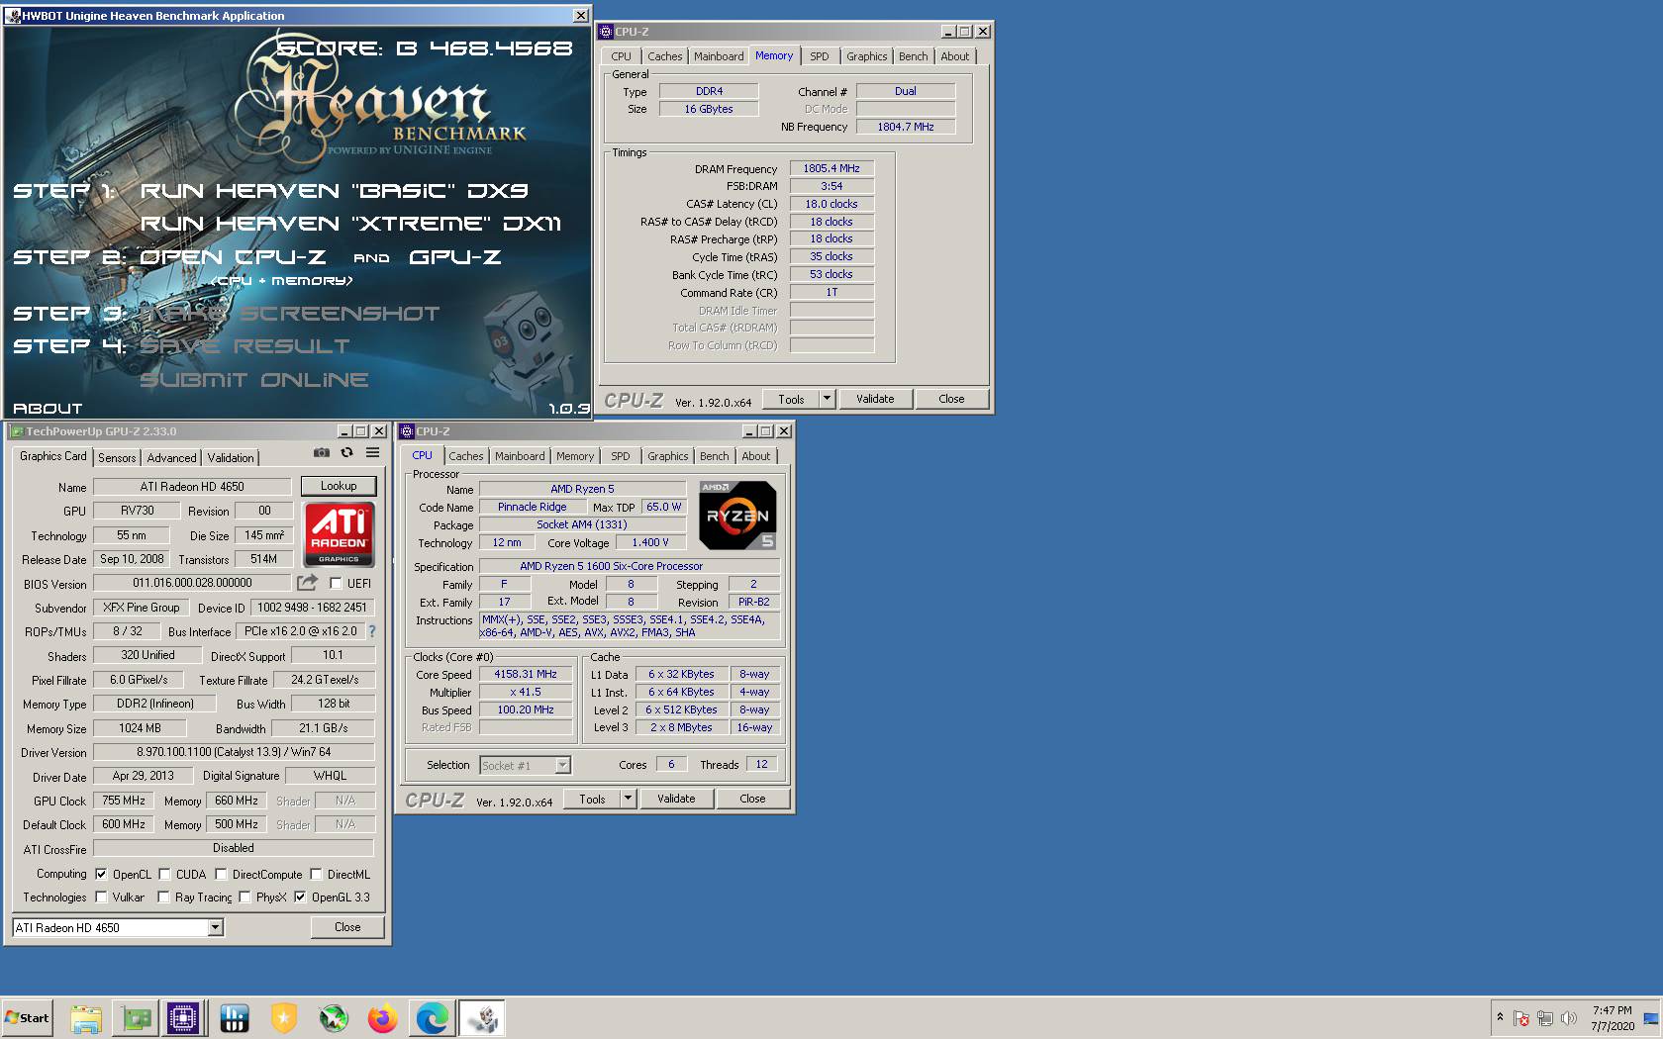Toggle the OpenCL checkbox
Image resolution: width=1663 pixels, height=1039 pixels.
click(x=101, y=875)
